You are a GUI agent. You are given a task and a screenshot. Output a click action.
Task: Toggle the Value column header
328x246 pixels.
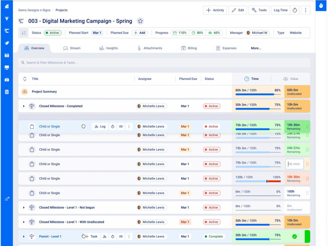[291, 79]
